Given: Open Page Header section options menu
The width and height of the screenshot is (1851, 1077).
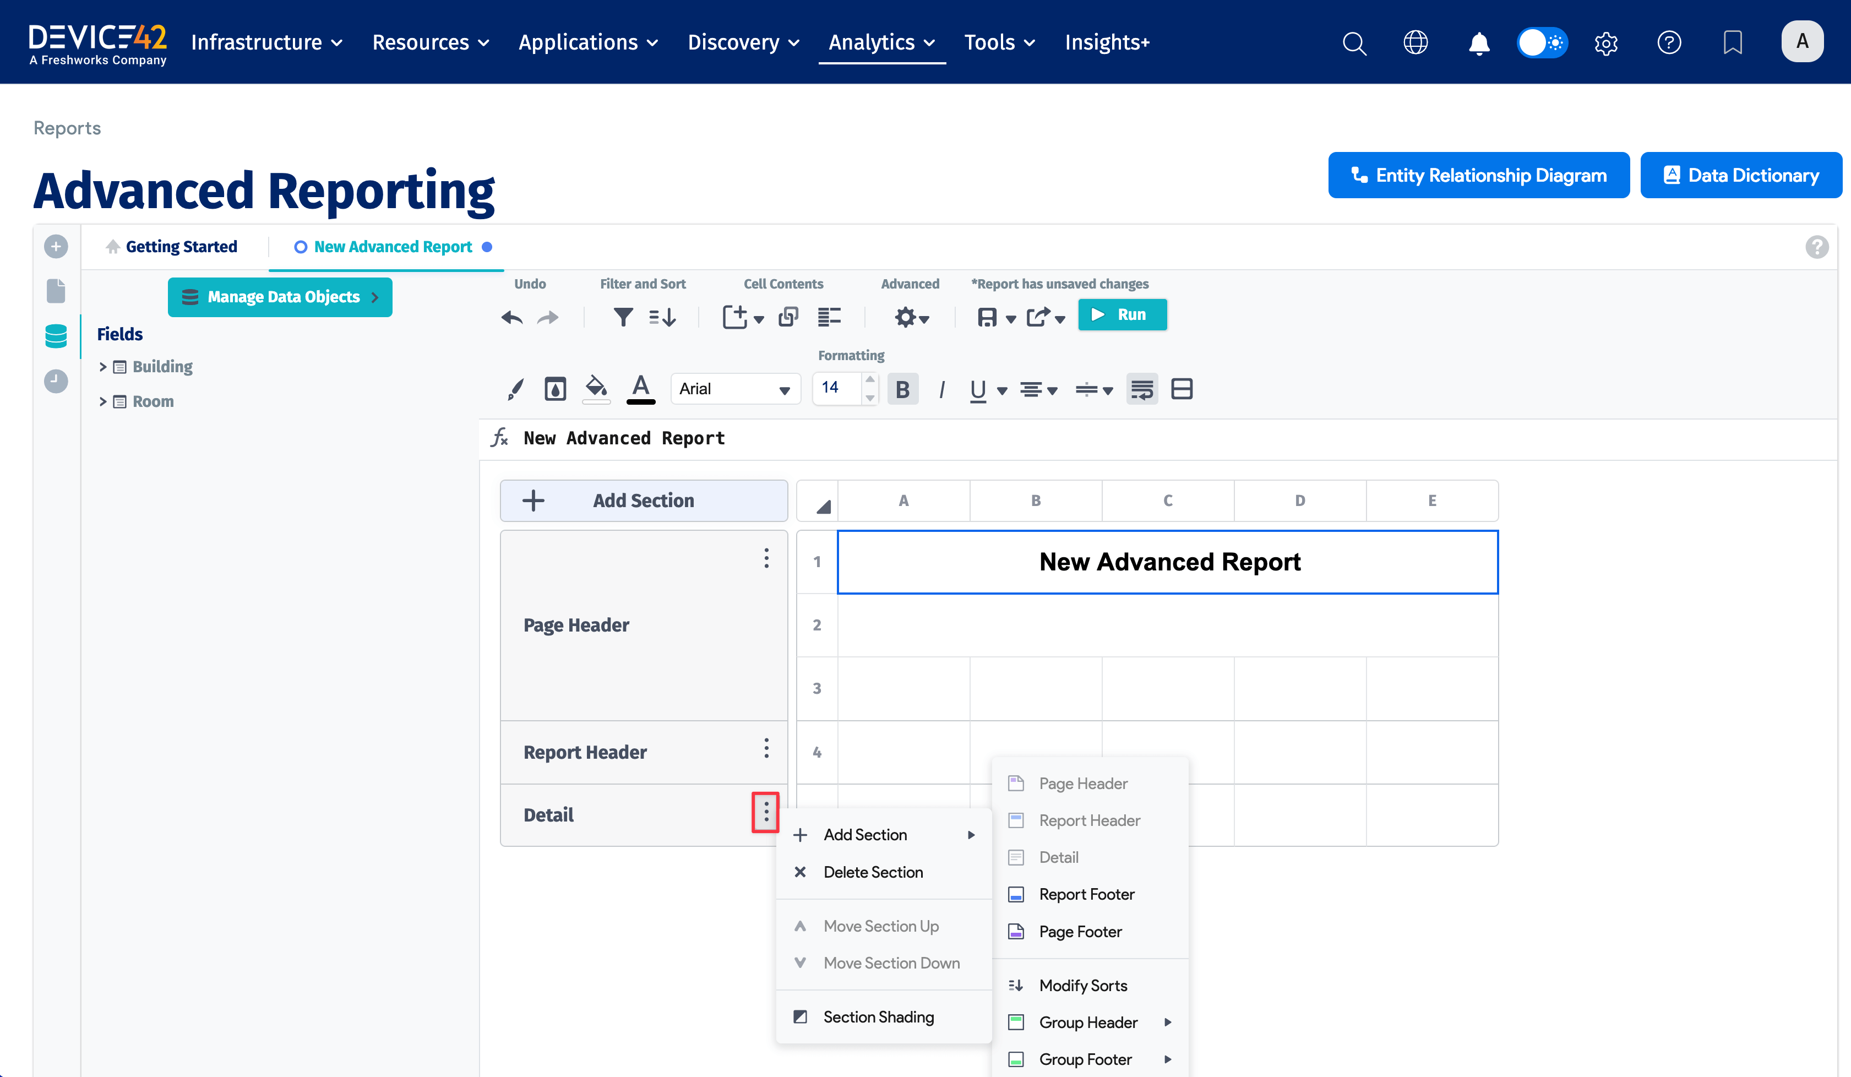Looking at the screenshot, I should 766,558.
